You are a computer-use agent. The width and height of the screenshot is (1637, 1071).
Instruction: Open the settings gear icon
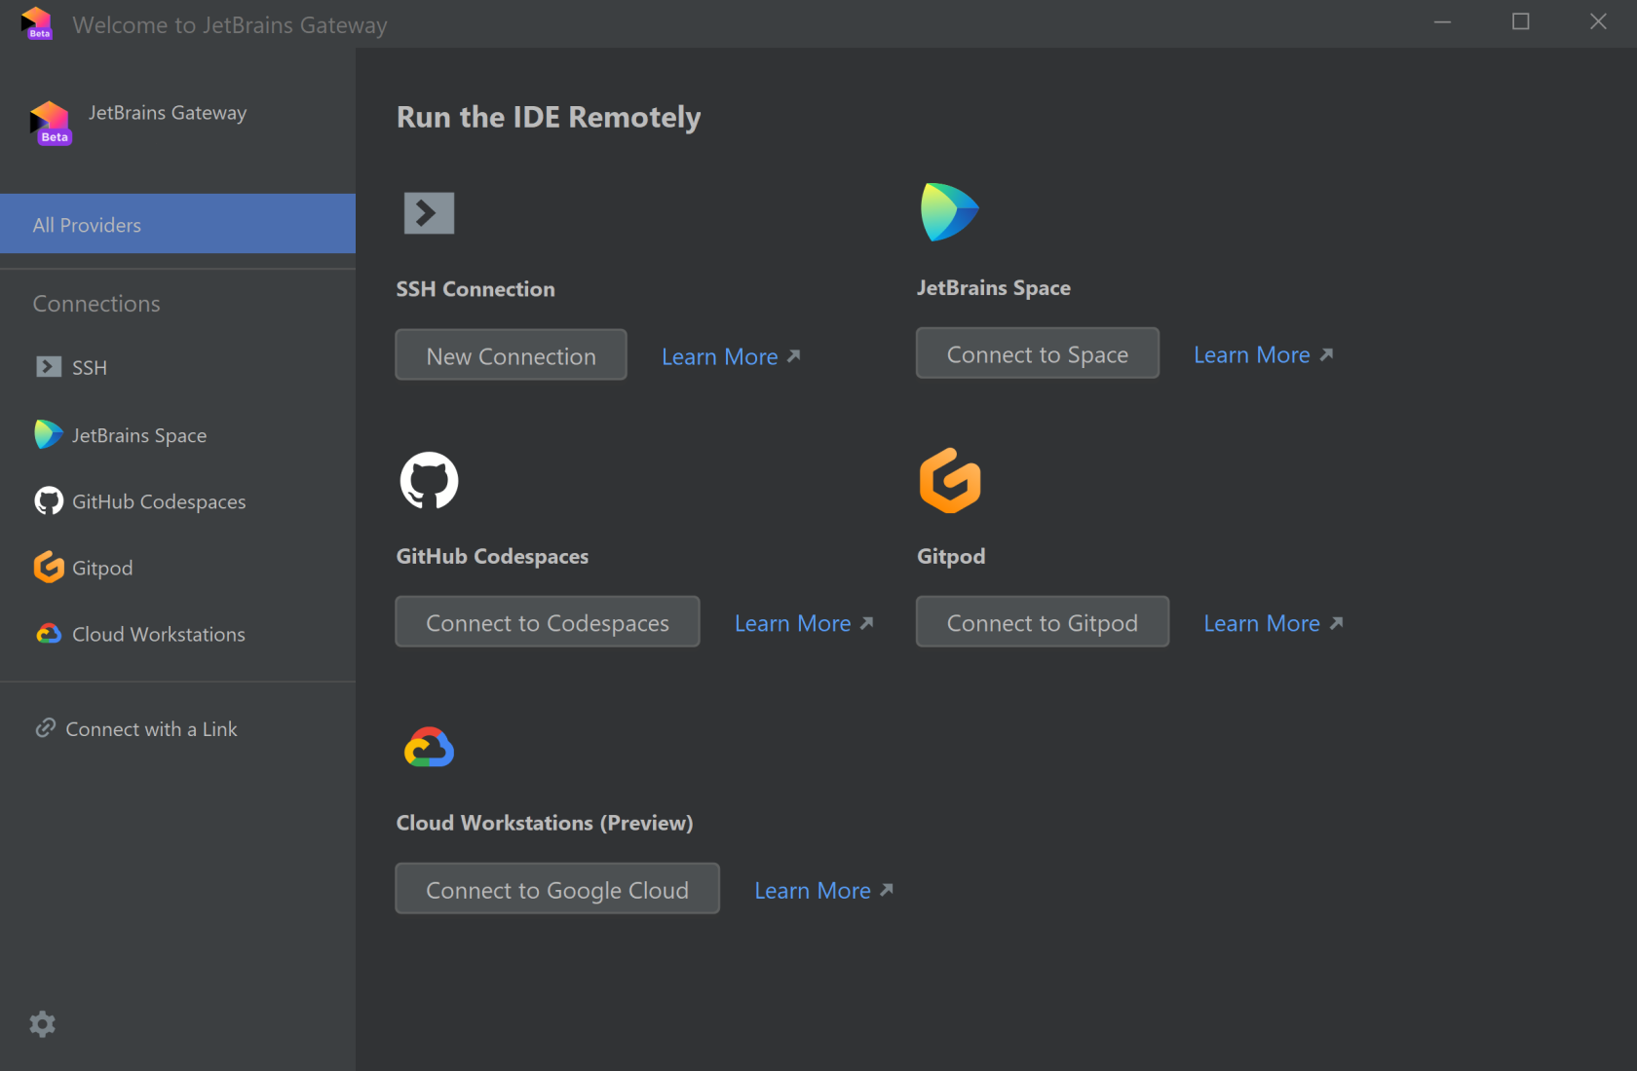43,1023
